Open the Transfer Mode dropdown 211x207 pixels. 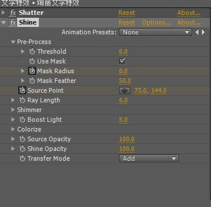(x=149, y=158)
